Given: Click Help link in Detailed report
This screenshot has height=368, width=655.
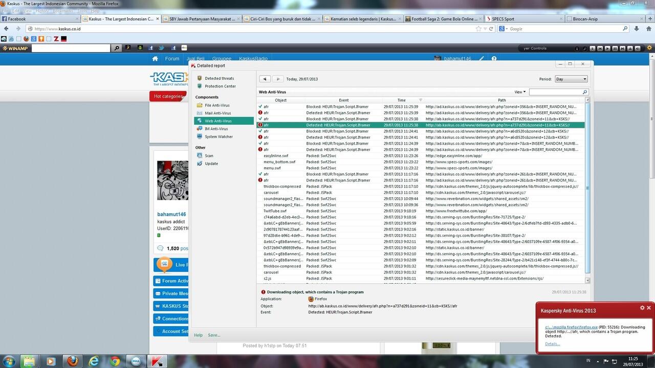Looking at the screenshot, I should (x=198, y=335).
